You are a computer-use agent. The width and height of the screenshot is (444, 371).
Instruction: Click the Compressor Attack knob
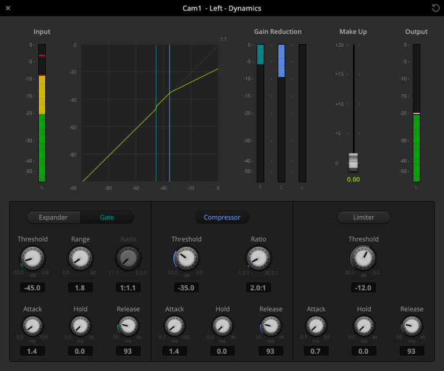click(x=175, y=326)
